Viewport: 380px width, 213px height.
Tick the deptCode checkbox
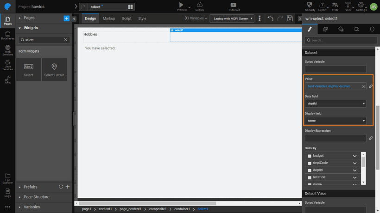[x=310, y=163]
